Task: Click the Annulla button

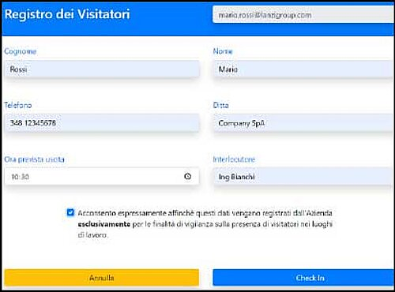Action: (102, 278)
